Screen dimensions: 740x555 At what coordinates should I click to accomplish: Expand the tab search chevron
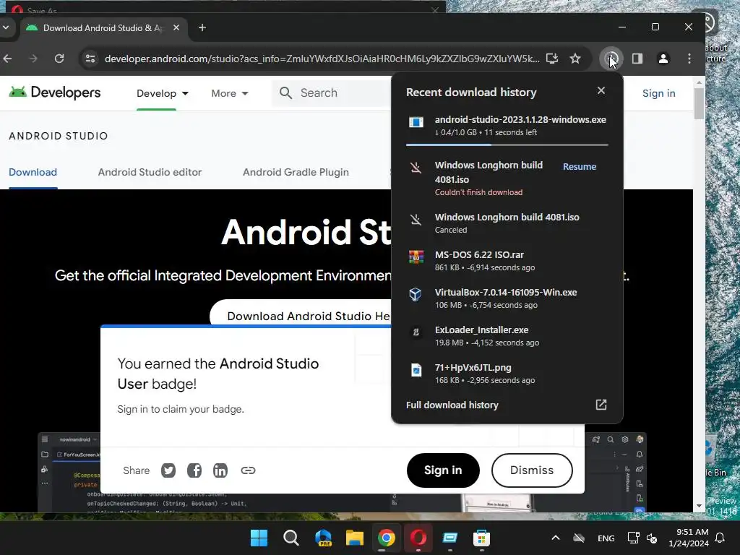tap(6, 28)
